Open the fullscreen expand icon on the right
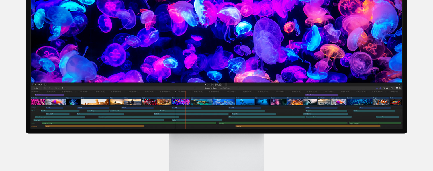Viewport: 433px width, 171px height. (x=400, y=84)
